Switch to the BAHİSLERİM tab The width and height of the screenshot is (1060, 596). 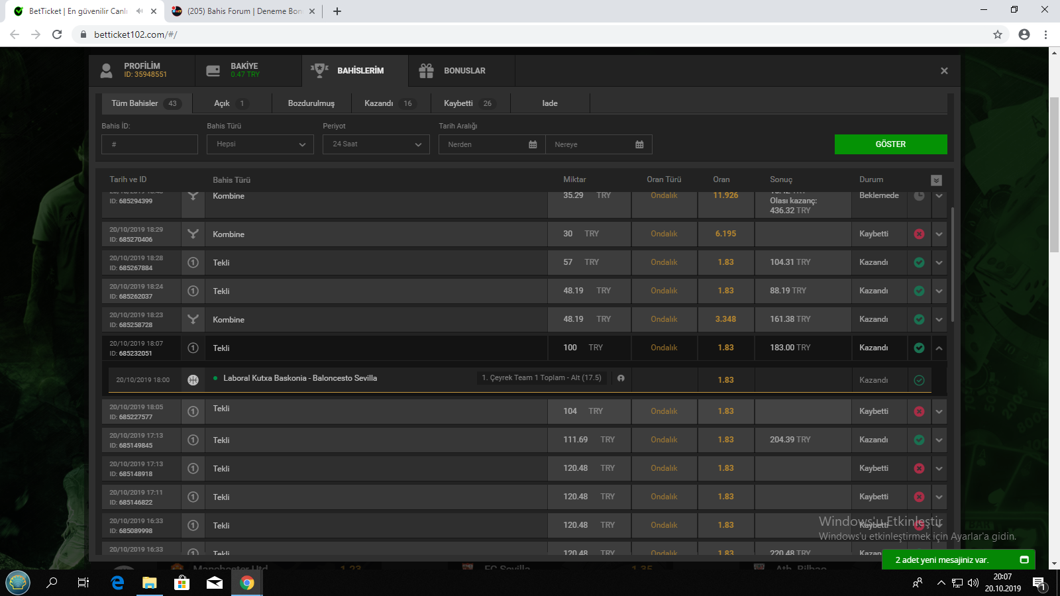coord(355,70)
